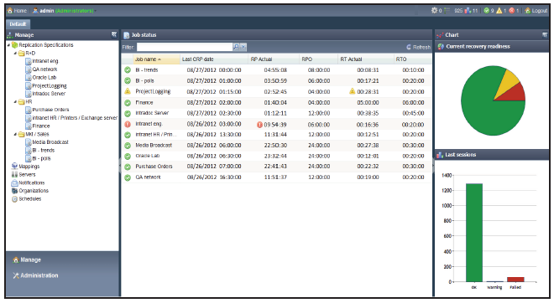Clear the filter with the X icon

pos(243,47)
